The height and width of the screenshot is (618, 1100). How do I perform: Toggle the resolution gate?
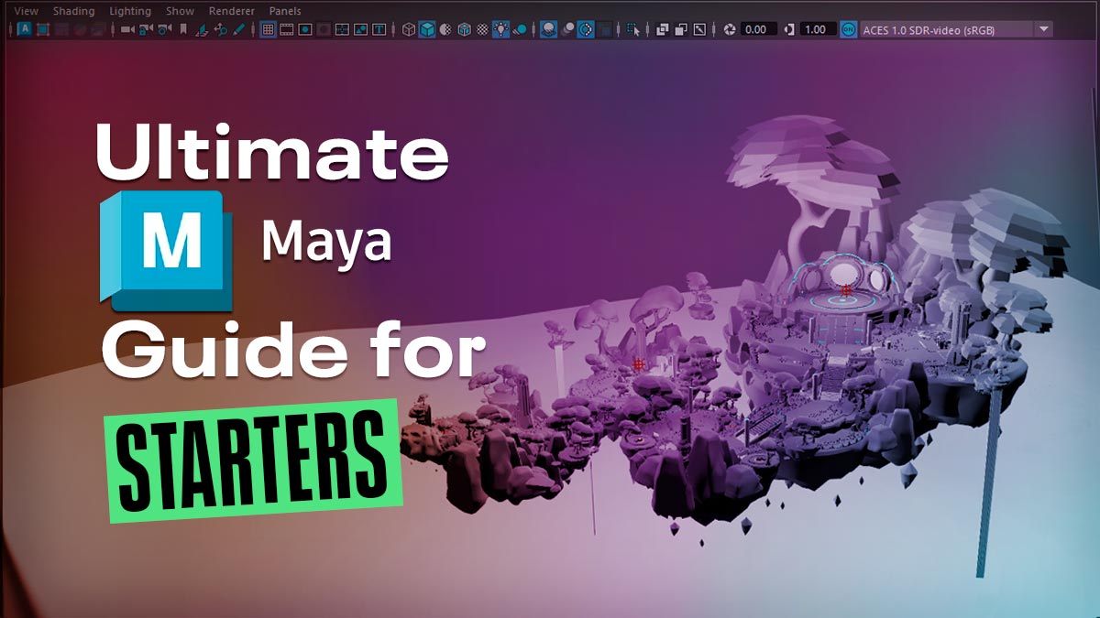pyautogui.click(x=304, y=28)
